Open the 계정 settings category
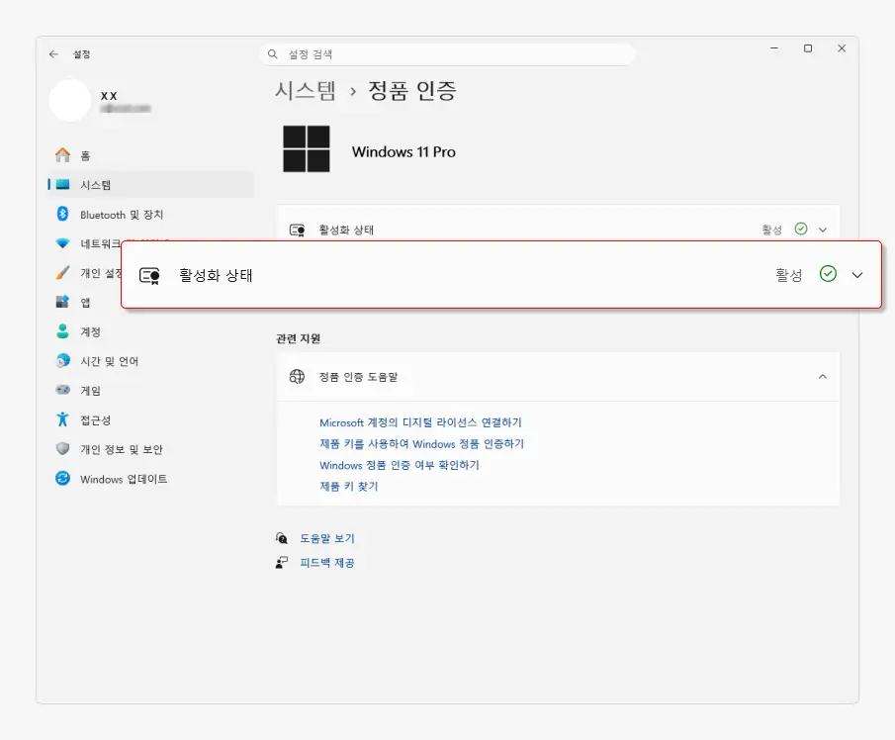Screen dimensions: 895x740 tap(150, 331)
